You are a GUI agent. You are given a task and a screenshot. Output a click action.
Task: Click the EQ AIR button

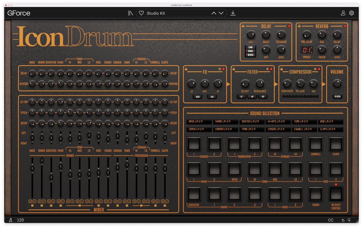[x=212, y=97]
